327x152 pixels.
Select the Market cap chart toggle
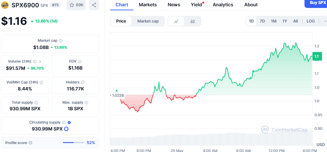coord(148,21)
